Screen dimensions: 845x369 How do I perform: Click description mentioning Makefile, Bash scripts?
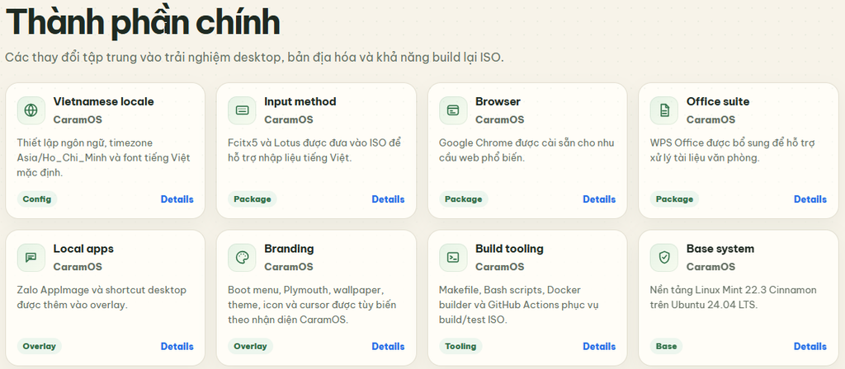[x=519, y=305]
